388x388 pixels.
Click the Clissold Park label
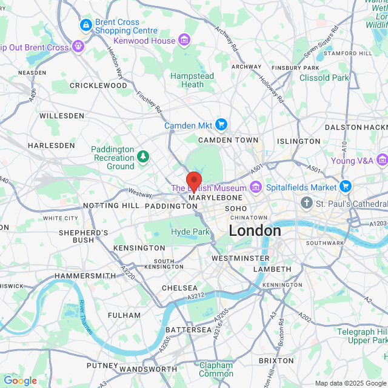(324, 78)
